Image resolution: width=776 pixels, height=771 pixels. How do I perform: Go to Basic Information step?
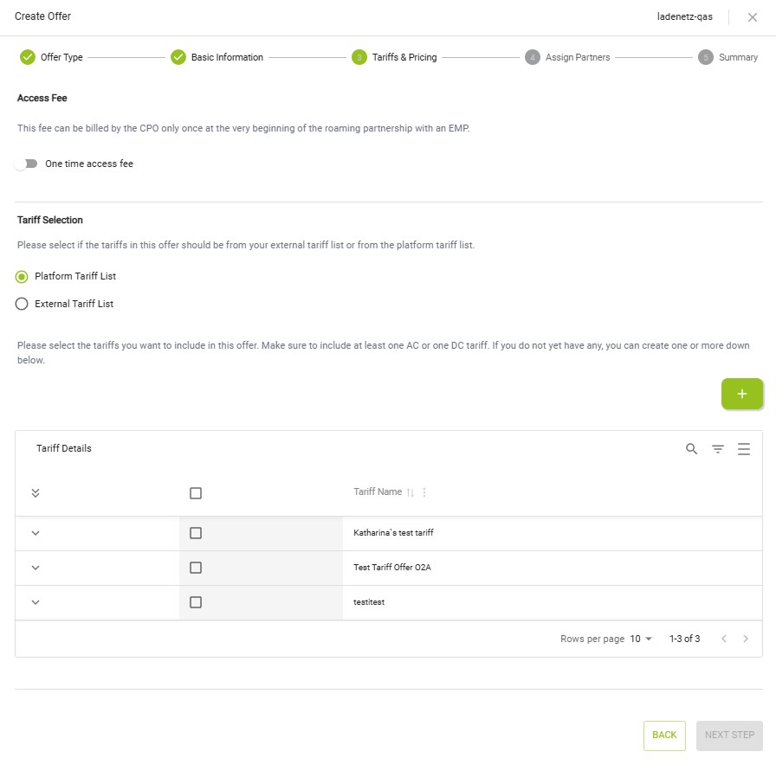[217, 57]
